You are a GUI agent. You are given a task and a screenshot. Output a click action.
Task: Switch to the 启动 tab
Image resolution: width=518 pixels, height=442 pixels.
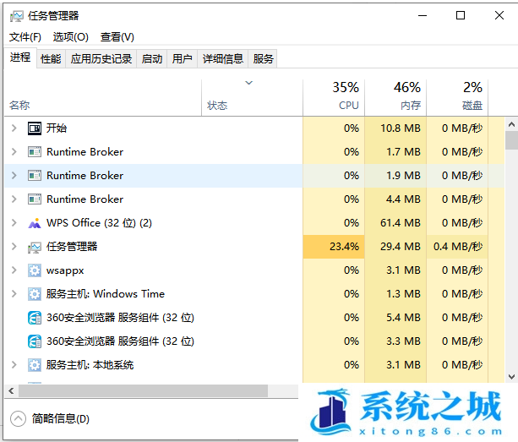[152, 59]
